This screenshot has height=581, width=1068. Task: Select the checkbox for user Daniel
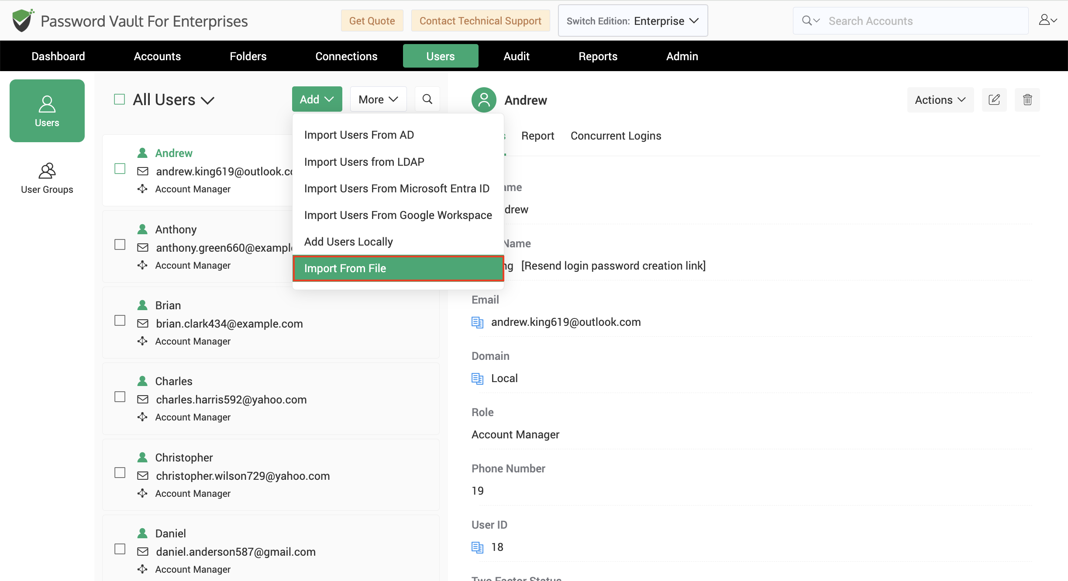point(120,549)
